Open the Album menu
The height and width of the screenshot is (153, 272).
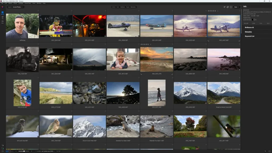[x=10, y=3]
